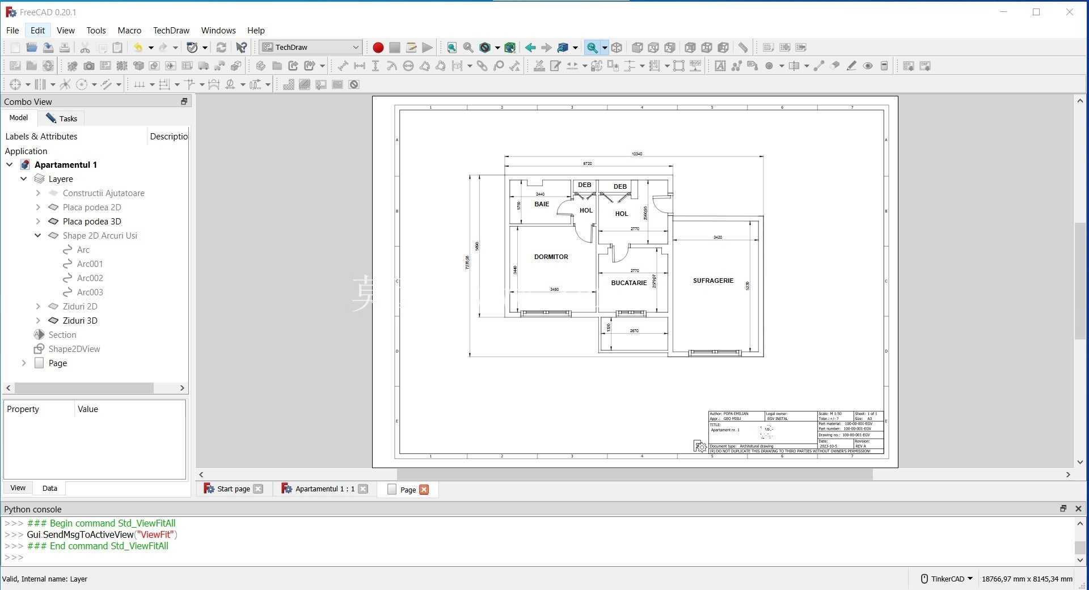1089x590 pixels.
Task: Click the drawing page horizontal scrollbar
Action: tap(634, 474)
